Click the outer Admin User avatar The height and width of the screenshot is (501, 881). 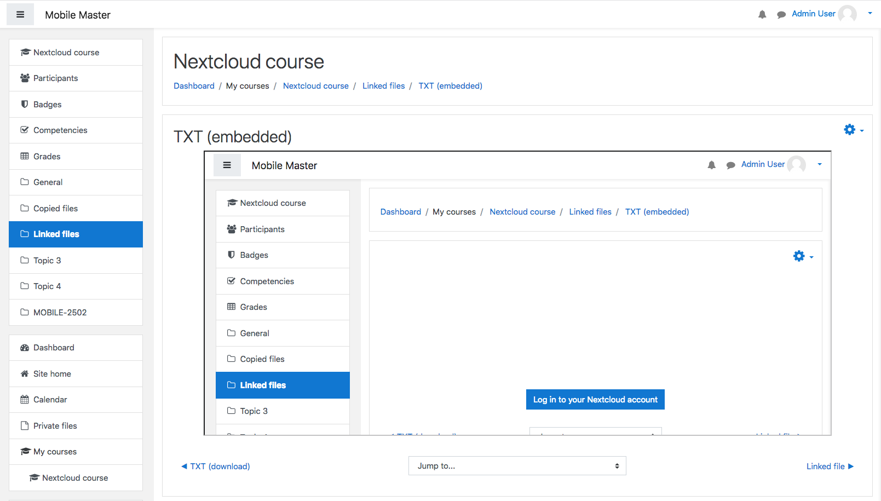pyautogui.click(x=847, y=14)
